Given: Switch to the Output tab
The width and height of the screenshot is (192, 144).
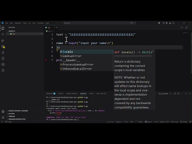Looking at the screenshot, I should click(61, 94).
